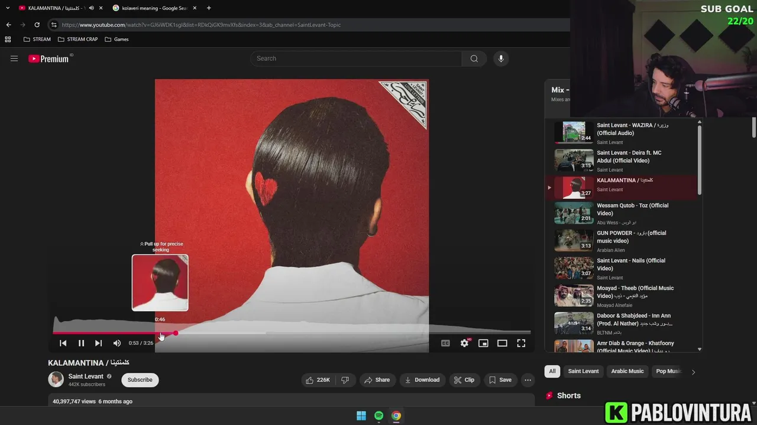Select Wessam Qutob Toz video
The image size is (757, 425).
point(622,213)
